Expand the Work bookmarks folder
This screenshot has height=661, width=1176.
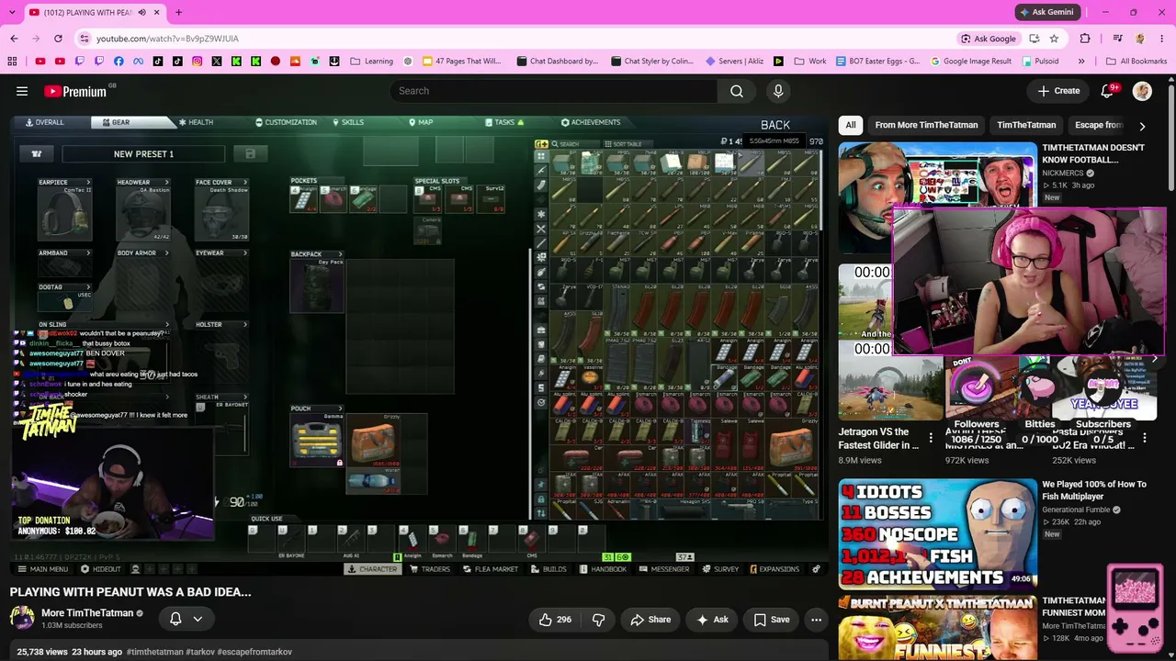click(809, 62)
